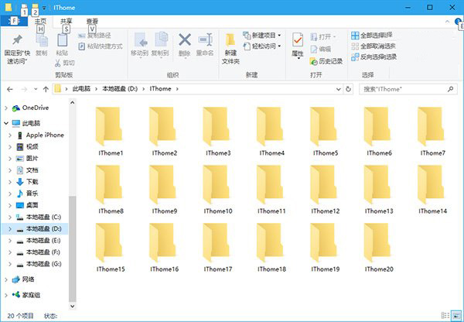
Task: Click History (历史记录) in ribbon
Action: (326, 61)
